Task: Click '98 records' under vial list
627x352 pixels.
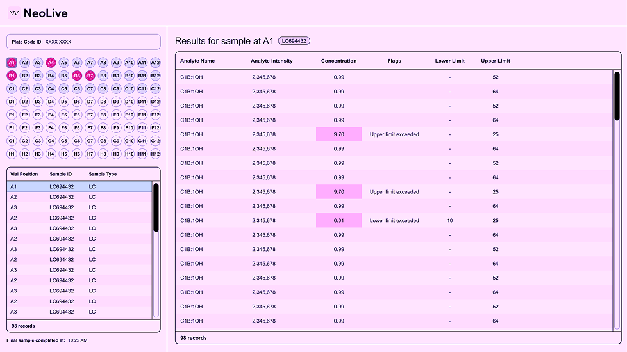Action: click(23, 326)
